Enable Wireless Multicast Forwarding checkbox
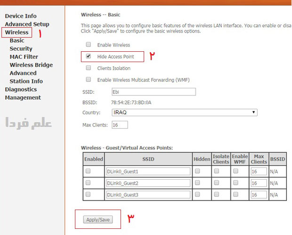This screenshot has width=292, height=235. (x=88, y=80)
